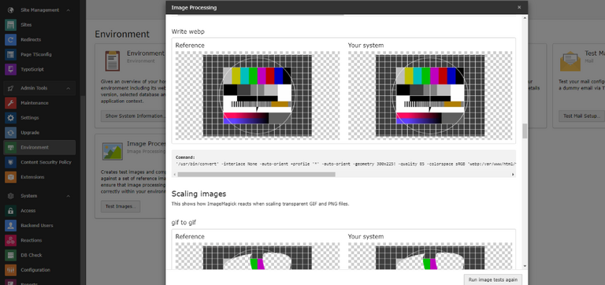Click the TypoScript module icon
Image resolution: width=605 pixels, height=285 pixels.
click(11, 69)
